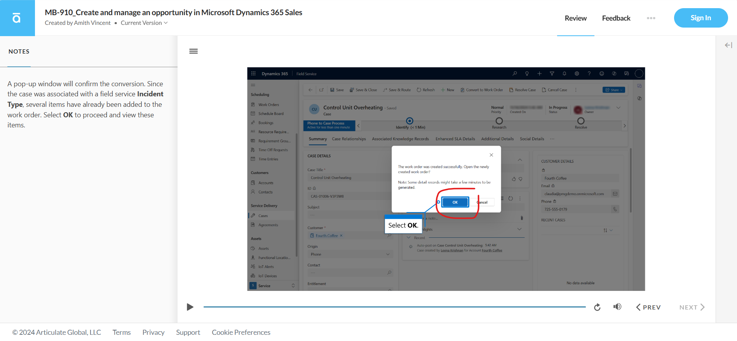Screen dimensions: 737x341
Task: Click Resolve Case in toolbar
Action: pos(523,90)
